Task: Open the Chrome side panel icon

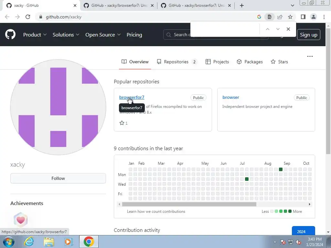Action: click(303, 17)
